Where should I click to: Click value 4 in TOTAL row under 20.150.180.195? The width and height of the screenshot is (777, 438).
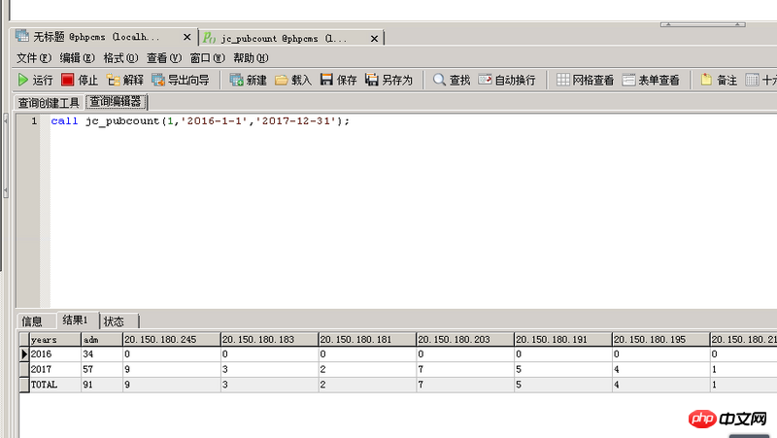(x=660, y=385)
